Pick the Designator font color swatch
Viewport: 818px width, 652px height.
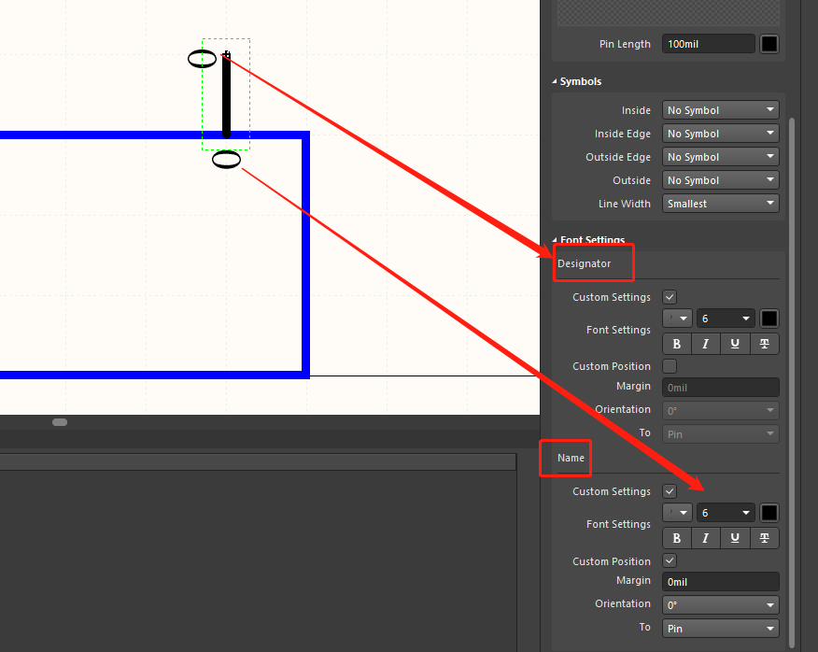[769, 319]
